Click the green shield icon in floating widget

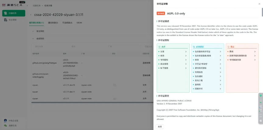(x=261, y=96)
